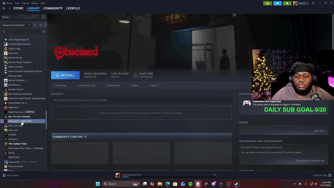Image resolution: width=334 pixels, height=188 pixels.
Task: Open Big Picture mode monitor icon
Action: pyautogui.click(x=313, y=3)
